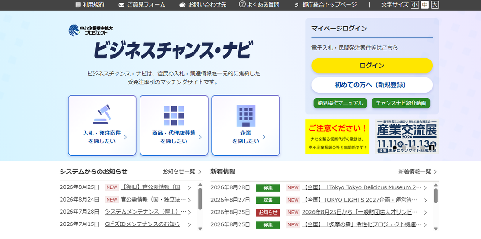Open 新着情報一覧 link

pyautogui.click(x=414, y=172)
